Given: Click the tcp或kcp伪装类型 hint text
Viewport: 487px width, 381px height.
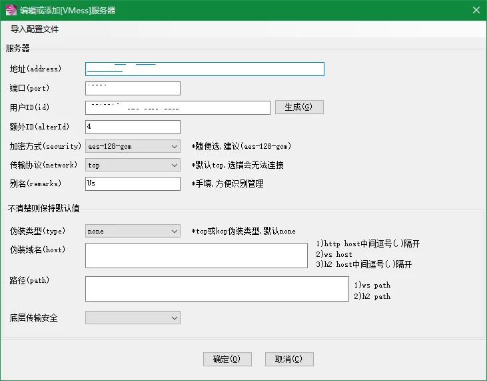Looking at the screenshot, I should (x=244, y=231).
